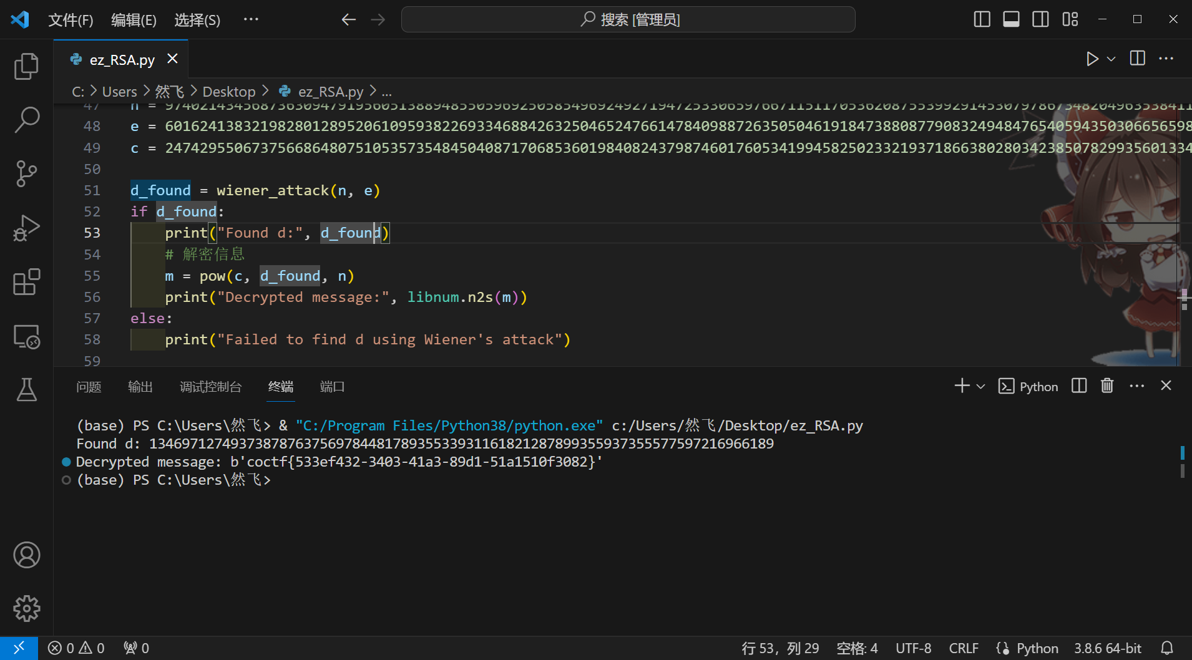Viewport: 1192px width, 660px height.
Task: Click the terminal scrollbar
Action: click(x=1183, y=462)
